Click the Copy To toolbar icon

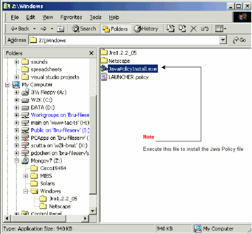click(x=182, y=29)
